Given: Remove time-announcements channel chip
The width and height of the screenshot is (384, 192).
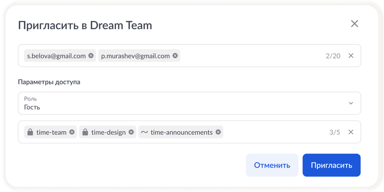Looking at the screenshot, I should (218, 132).
